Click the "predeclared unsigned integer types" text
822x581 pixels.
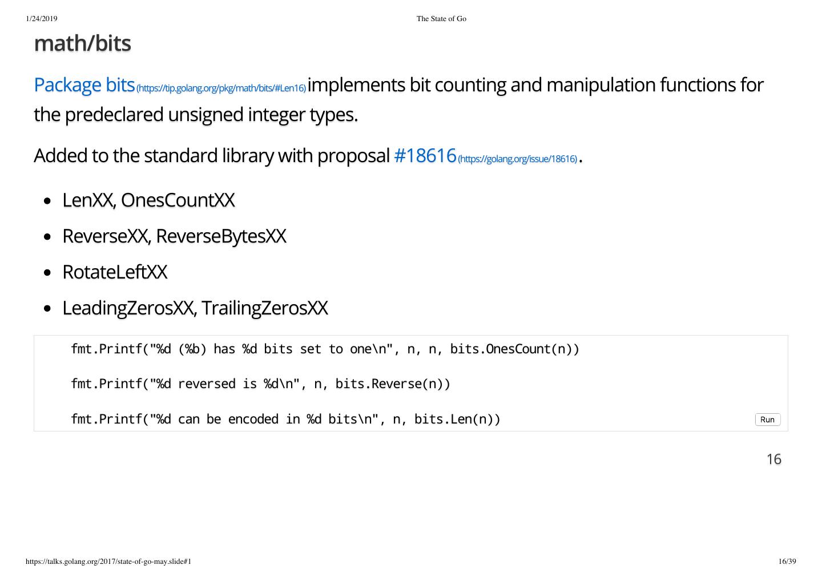pos(211,115)
